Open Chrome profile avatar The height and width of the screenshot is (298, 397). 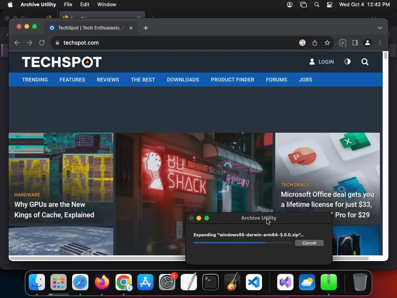coord(368,43)
